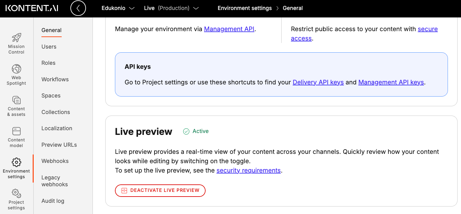The height and width of the screenshot is (214, 461).
Task: Open the Audit log section
Action: (x=53, y=201)
